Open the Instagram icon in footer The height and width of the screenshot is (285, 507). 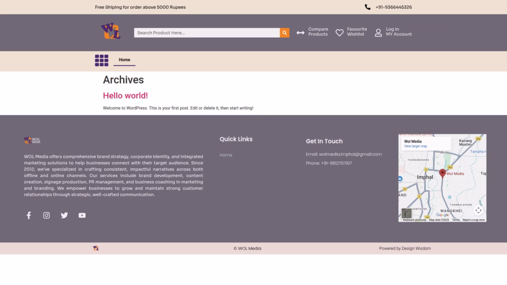[x=47, y=215]
